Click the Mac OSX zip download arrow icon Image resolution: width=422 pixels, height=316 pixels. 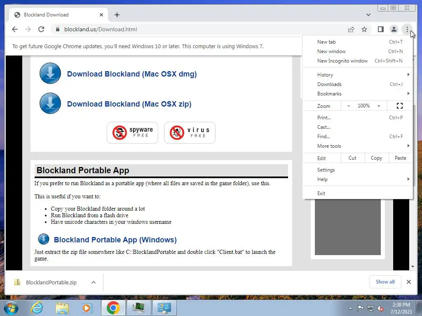(50, 103)
